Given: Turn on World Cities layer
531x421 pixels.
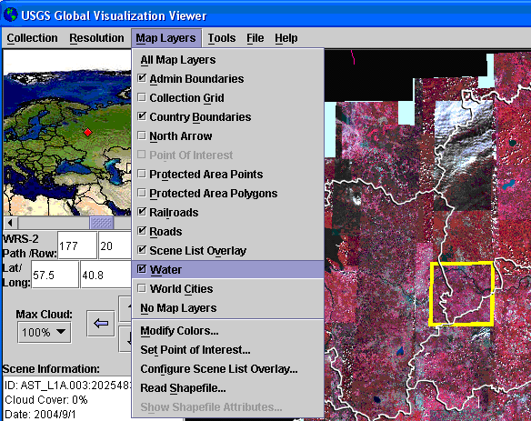Looking at the screenshot, I should [142, 288].
